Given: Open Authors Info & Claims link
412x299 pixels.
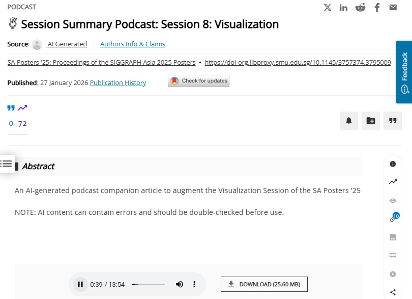Looking at the screenshot, I should [x=132, y=44].
